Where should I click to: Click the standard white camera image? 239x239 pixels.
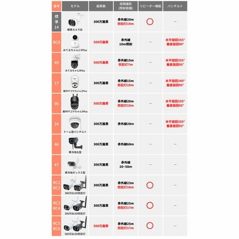[75, 22]
